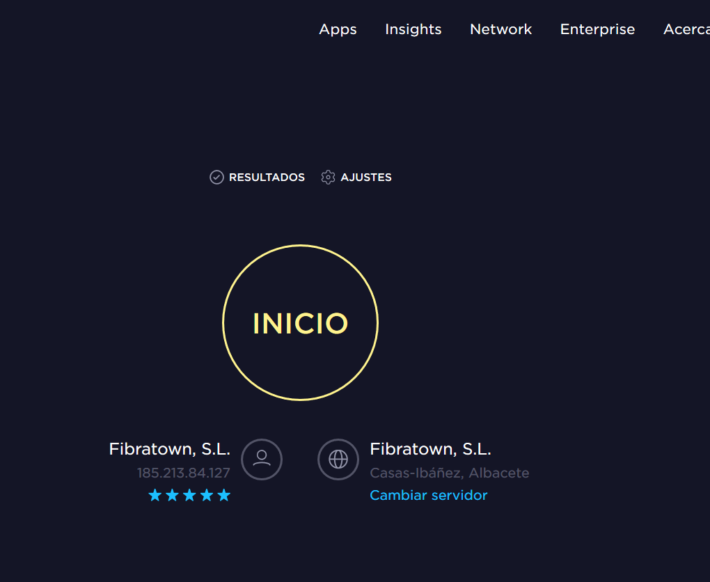Rate ISP with the fourth star
Image resolution: width=710 pixels, height=582 pixels.
[207, 495]
